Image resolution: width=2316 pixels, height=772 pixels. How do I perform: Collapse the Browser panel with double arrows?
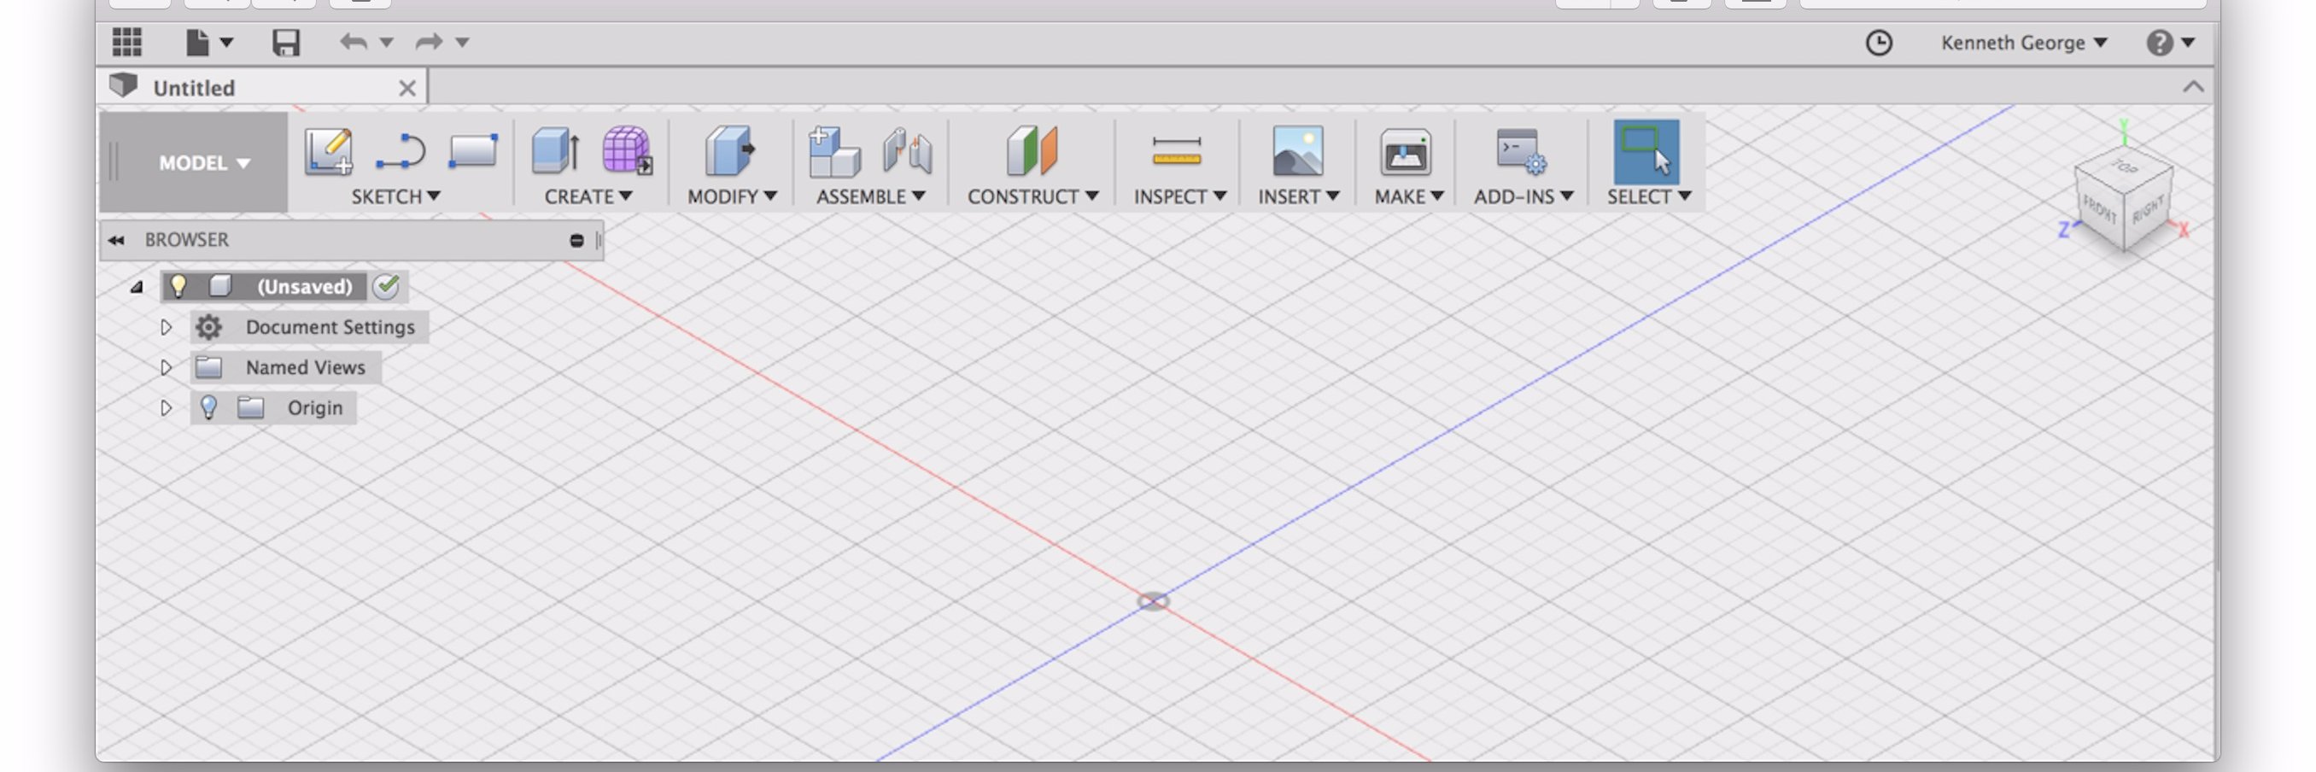[x=116, y=240]
